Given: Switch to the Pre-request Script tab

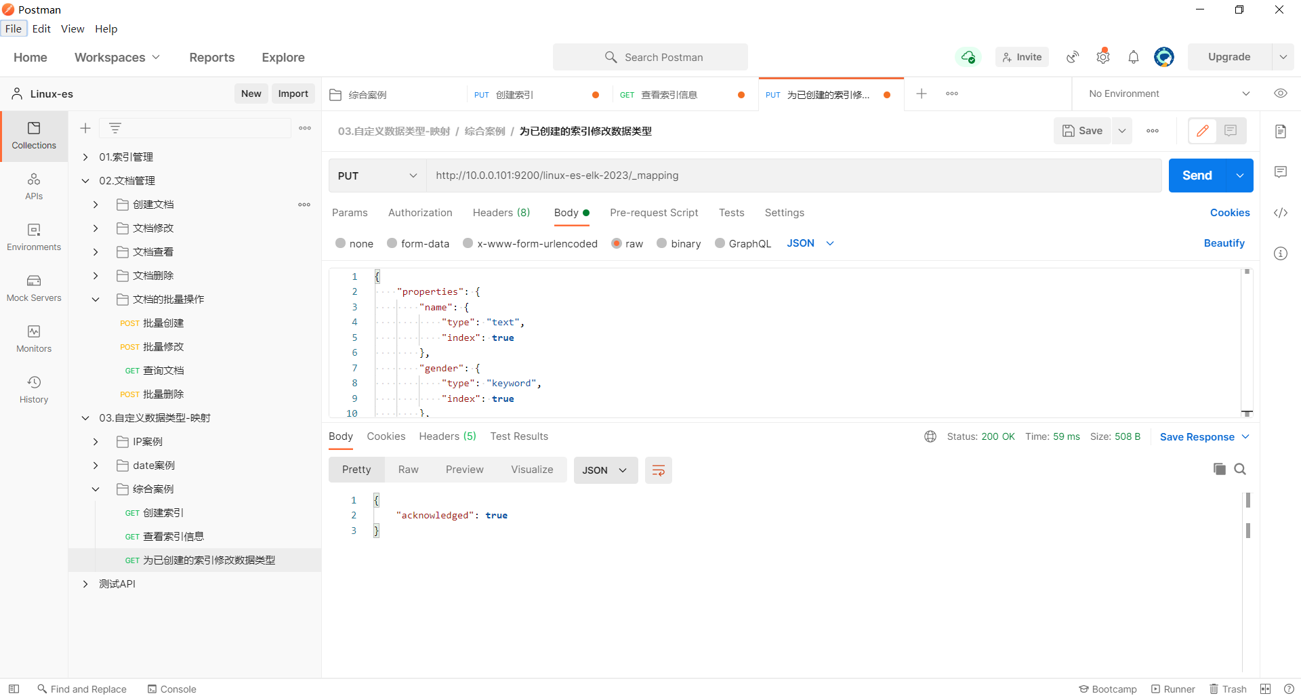Looking at the screenshot, I should tap(654, 213).
